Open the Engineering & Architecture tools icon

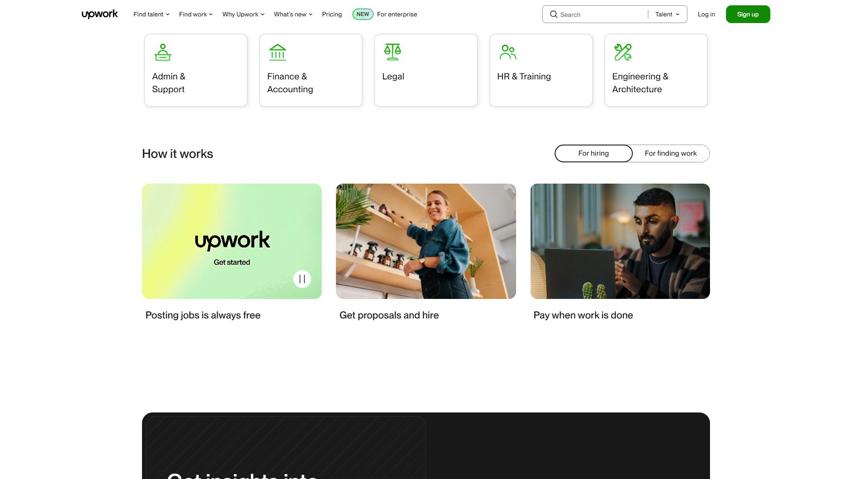623,51
